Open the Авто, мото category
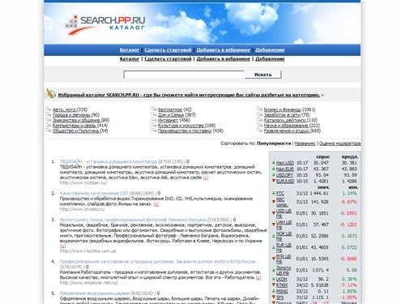The width and height of the screenshot is (405, 304). point(64,109)
